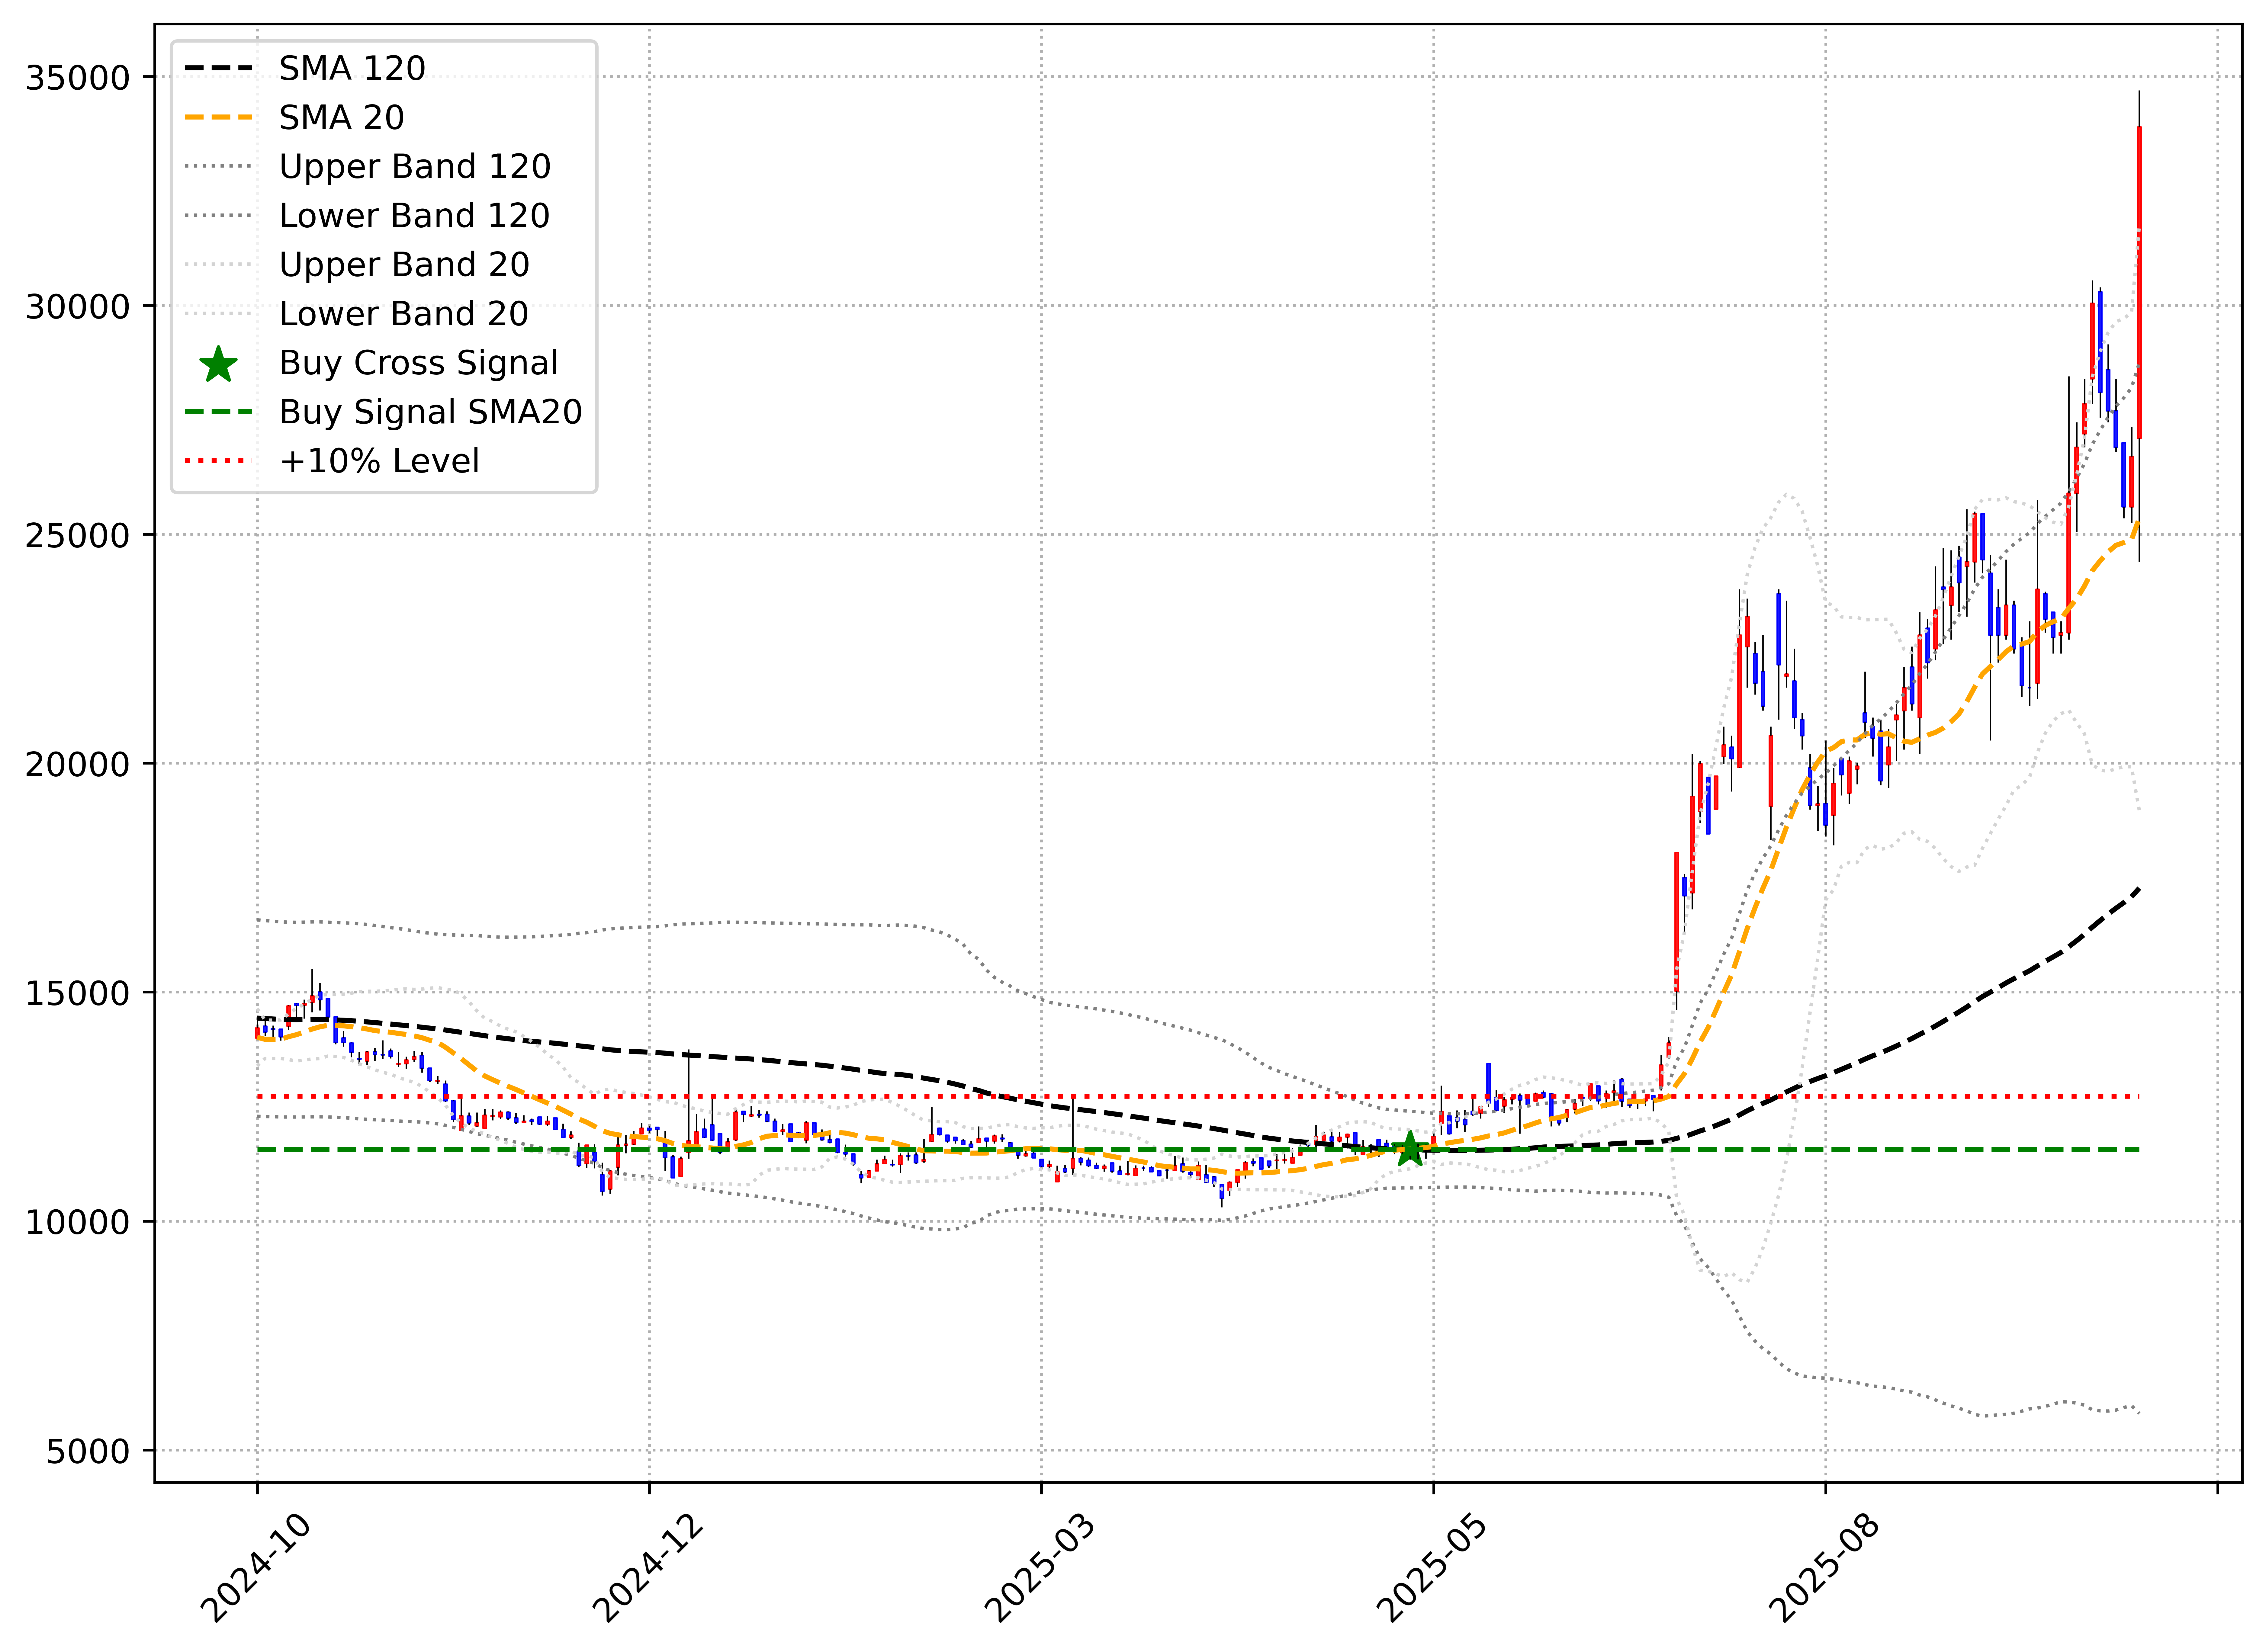Click the tallest red candlestick at far right
This screenshot has width=2266, height=1652.
2139,280
